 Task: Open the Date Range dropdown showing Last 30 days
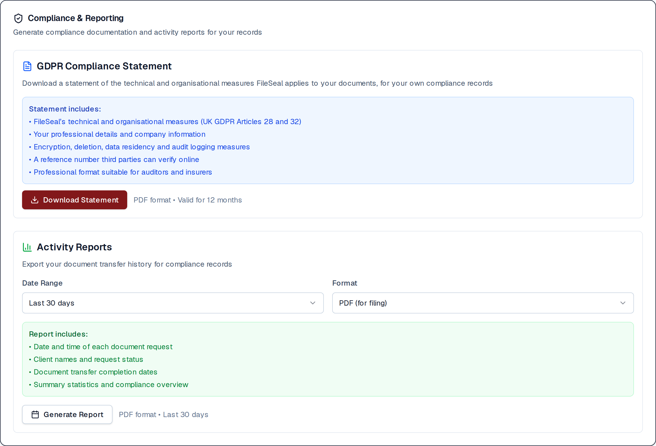pyautogui.click(x=173, y=303)
